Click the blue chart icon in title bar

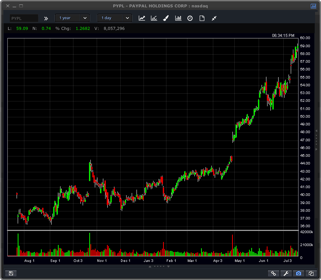point(313,6)
